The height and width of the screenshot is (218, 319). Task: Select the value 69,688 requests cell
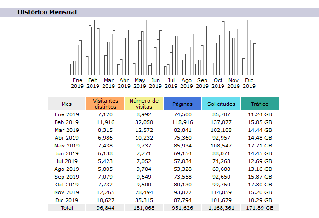coord(221,169)
